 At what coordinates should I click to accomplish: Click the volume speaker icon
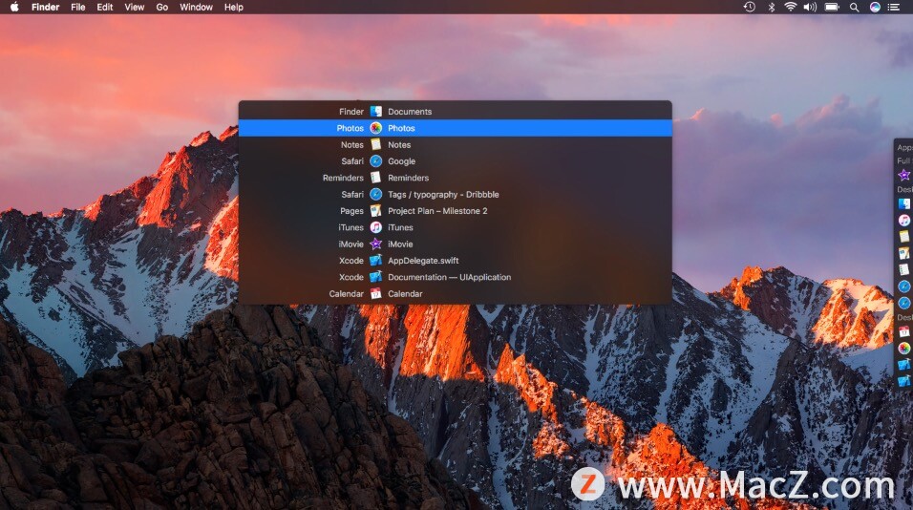click(810, 7)
